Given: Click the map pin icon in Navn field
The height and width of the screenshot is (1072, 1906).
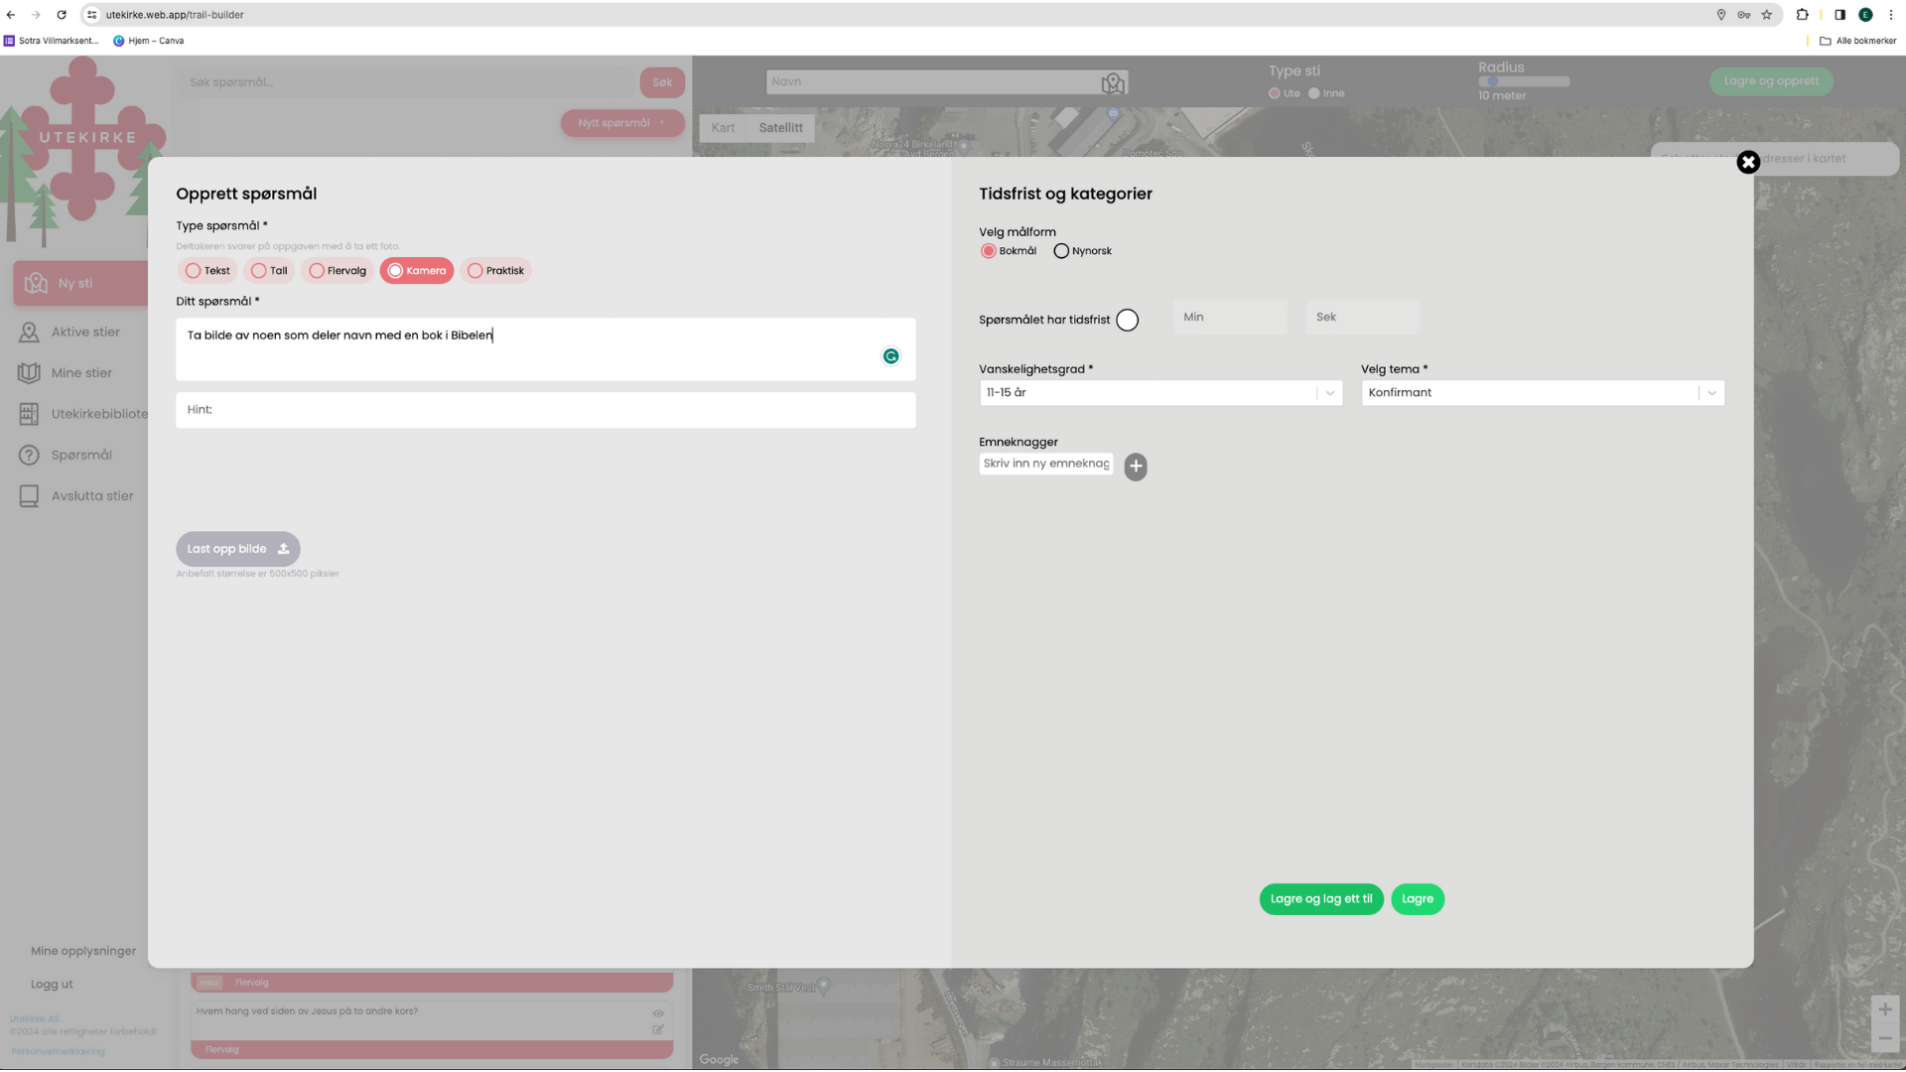Looking at the screenshot, I should click(x=1113, y=83).
